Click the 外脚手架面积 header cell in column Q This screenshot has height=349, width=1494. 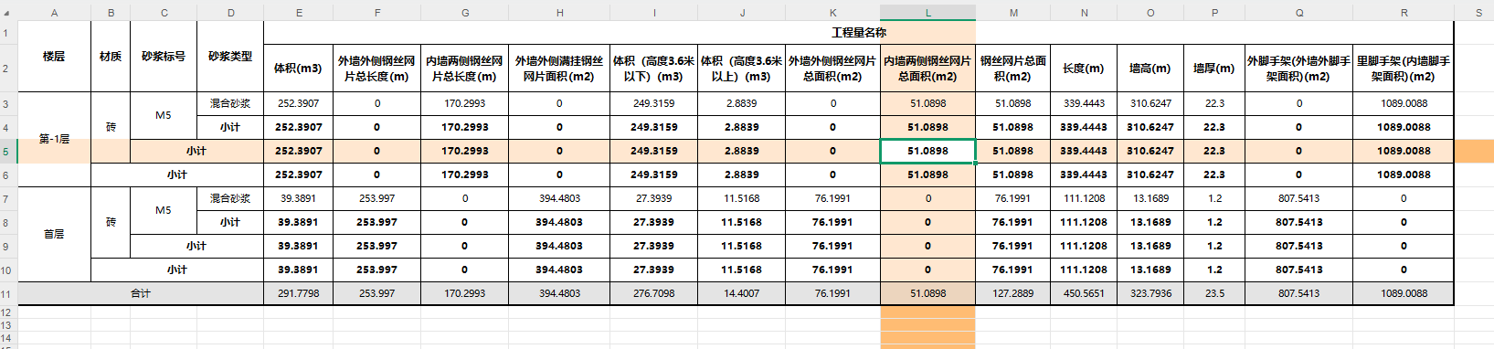coord(1298,69)
